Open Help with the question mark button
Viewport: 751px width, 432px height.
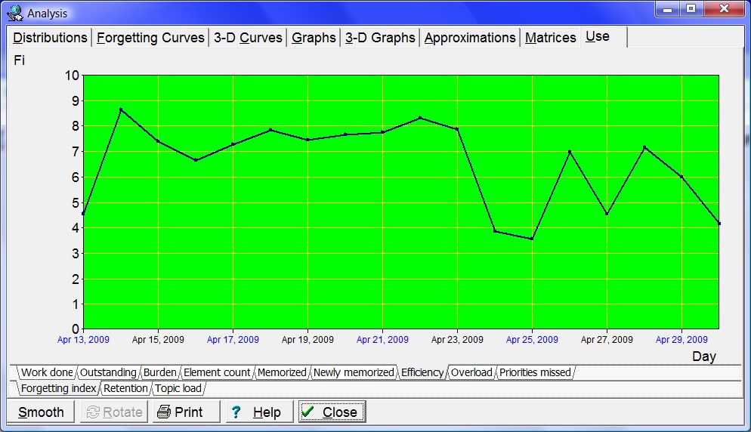coord(257,412)
